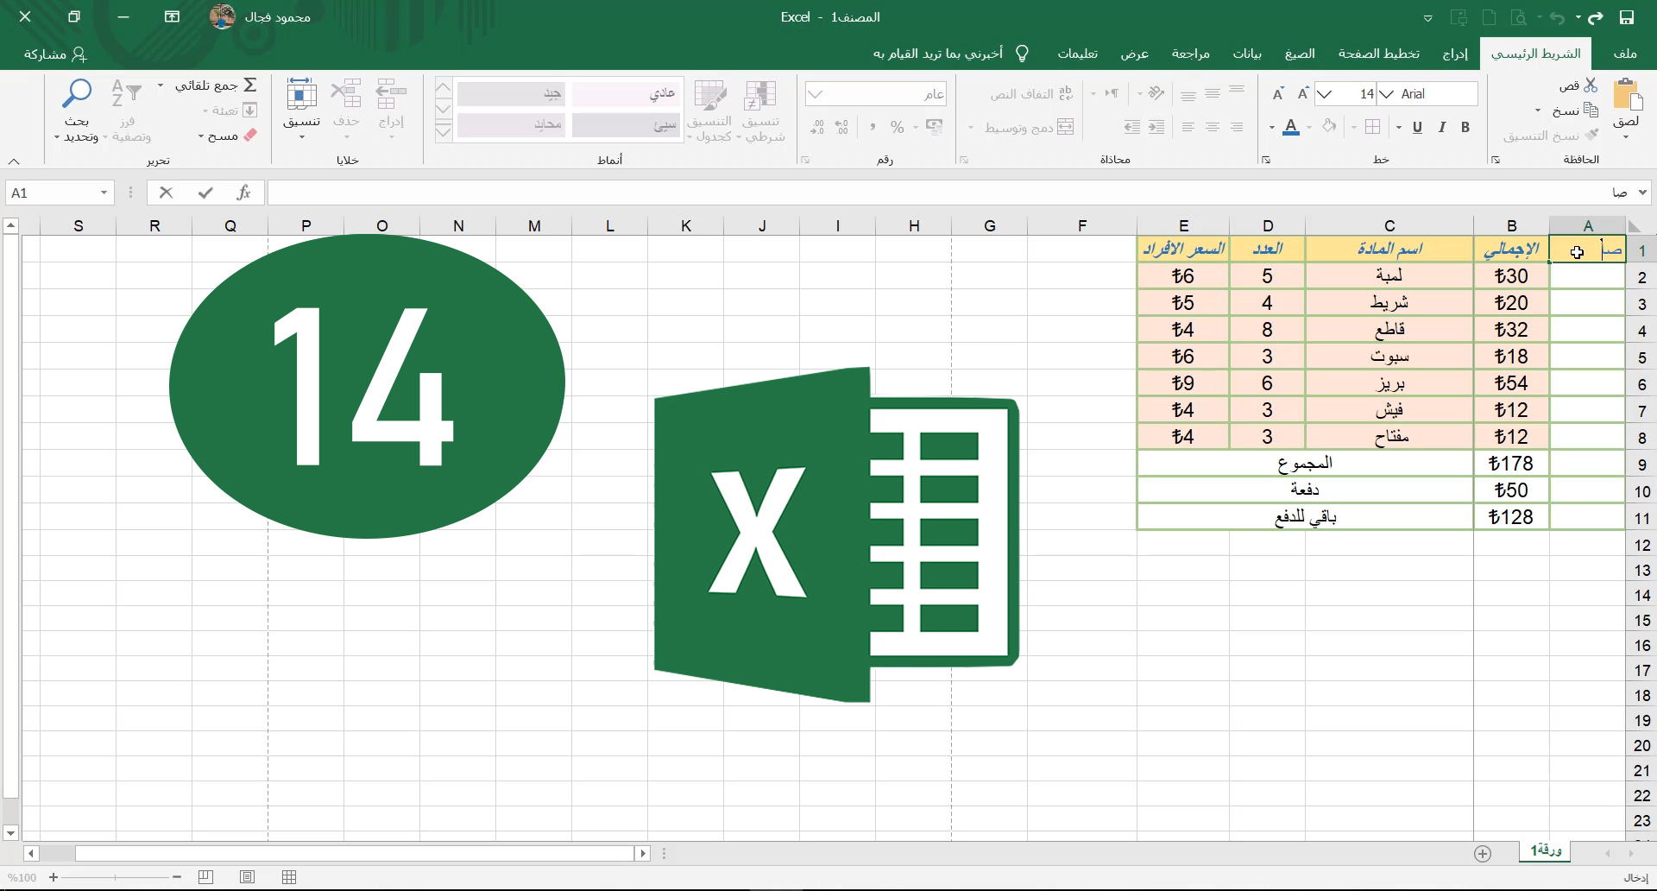Open the font size 14 dropdown

[1325, 94]
